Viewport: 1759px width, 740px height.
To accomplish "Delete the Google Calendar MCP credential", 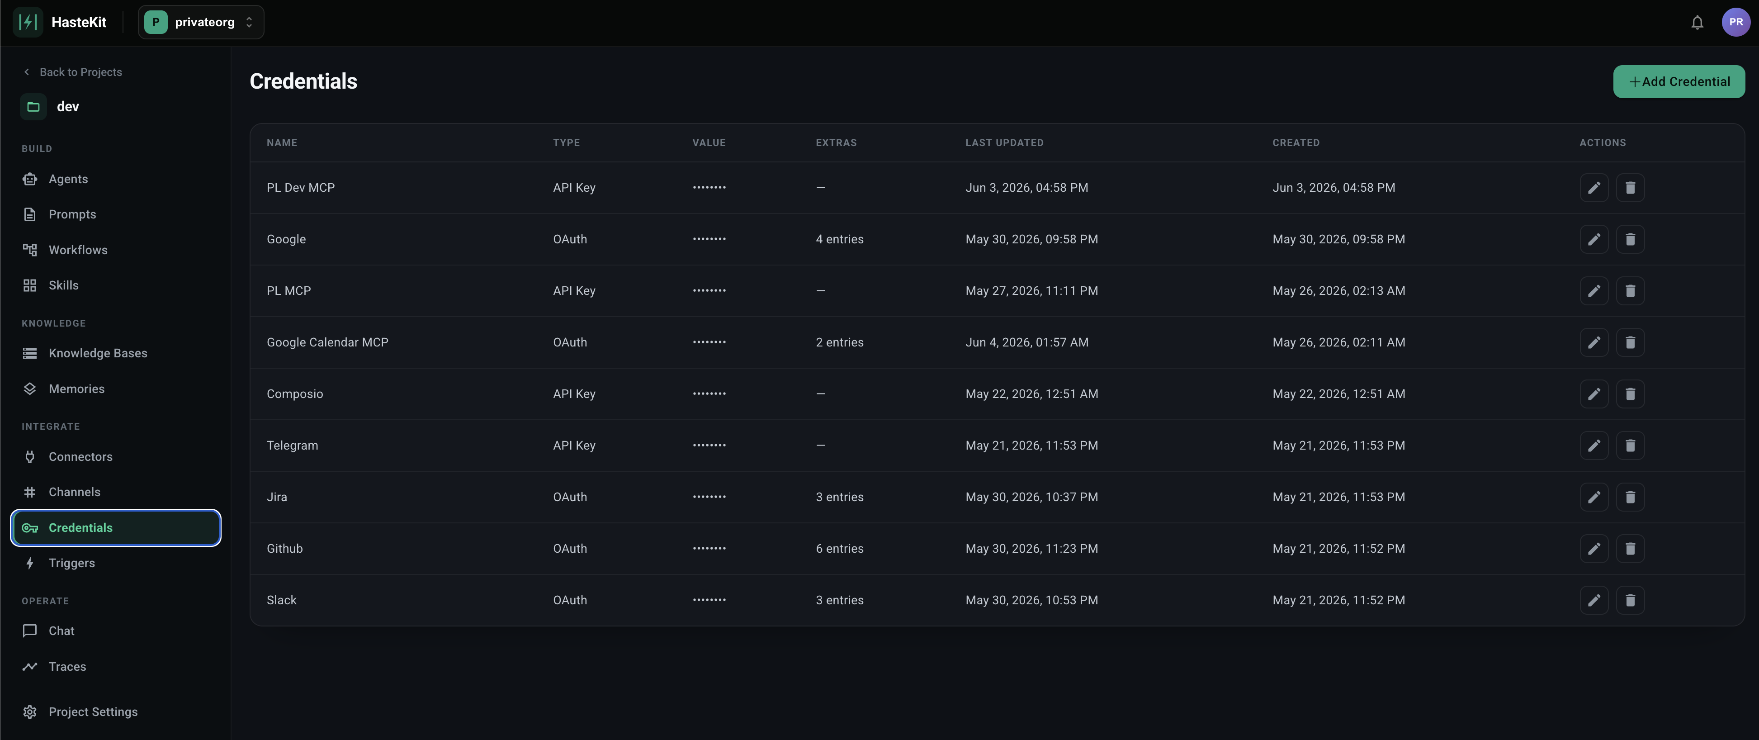I will point(1630,342).
